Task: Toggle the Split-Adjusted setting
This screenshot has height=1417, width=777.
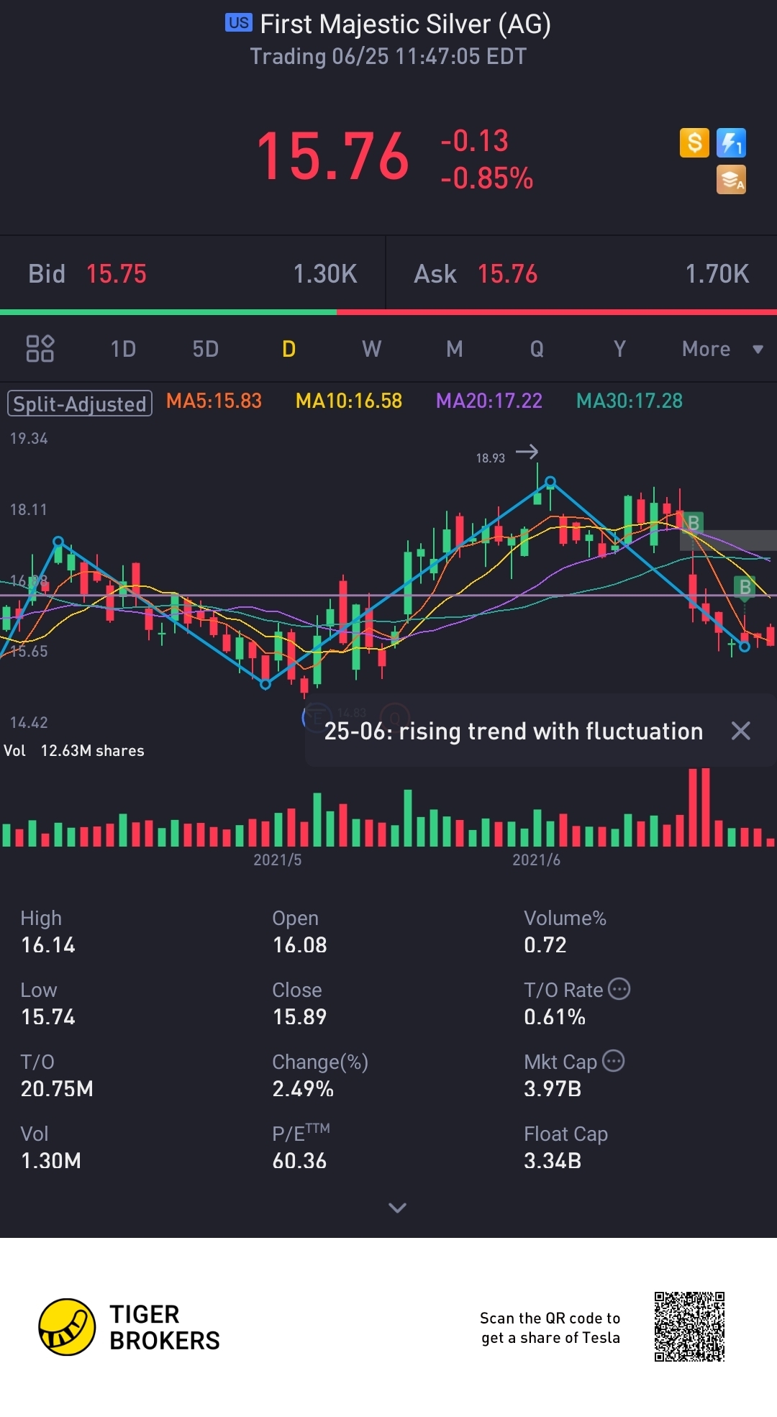Action: (80, 404)
